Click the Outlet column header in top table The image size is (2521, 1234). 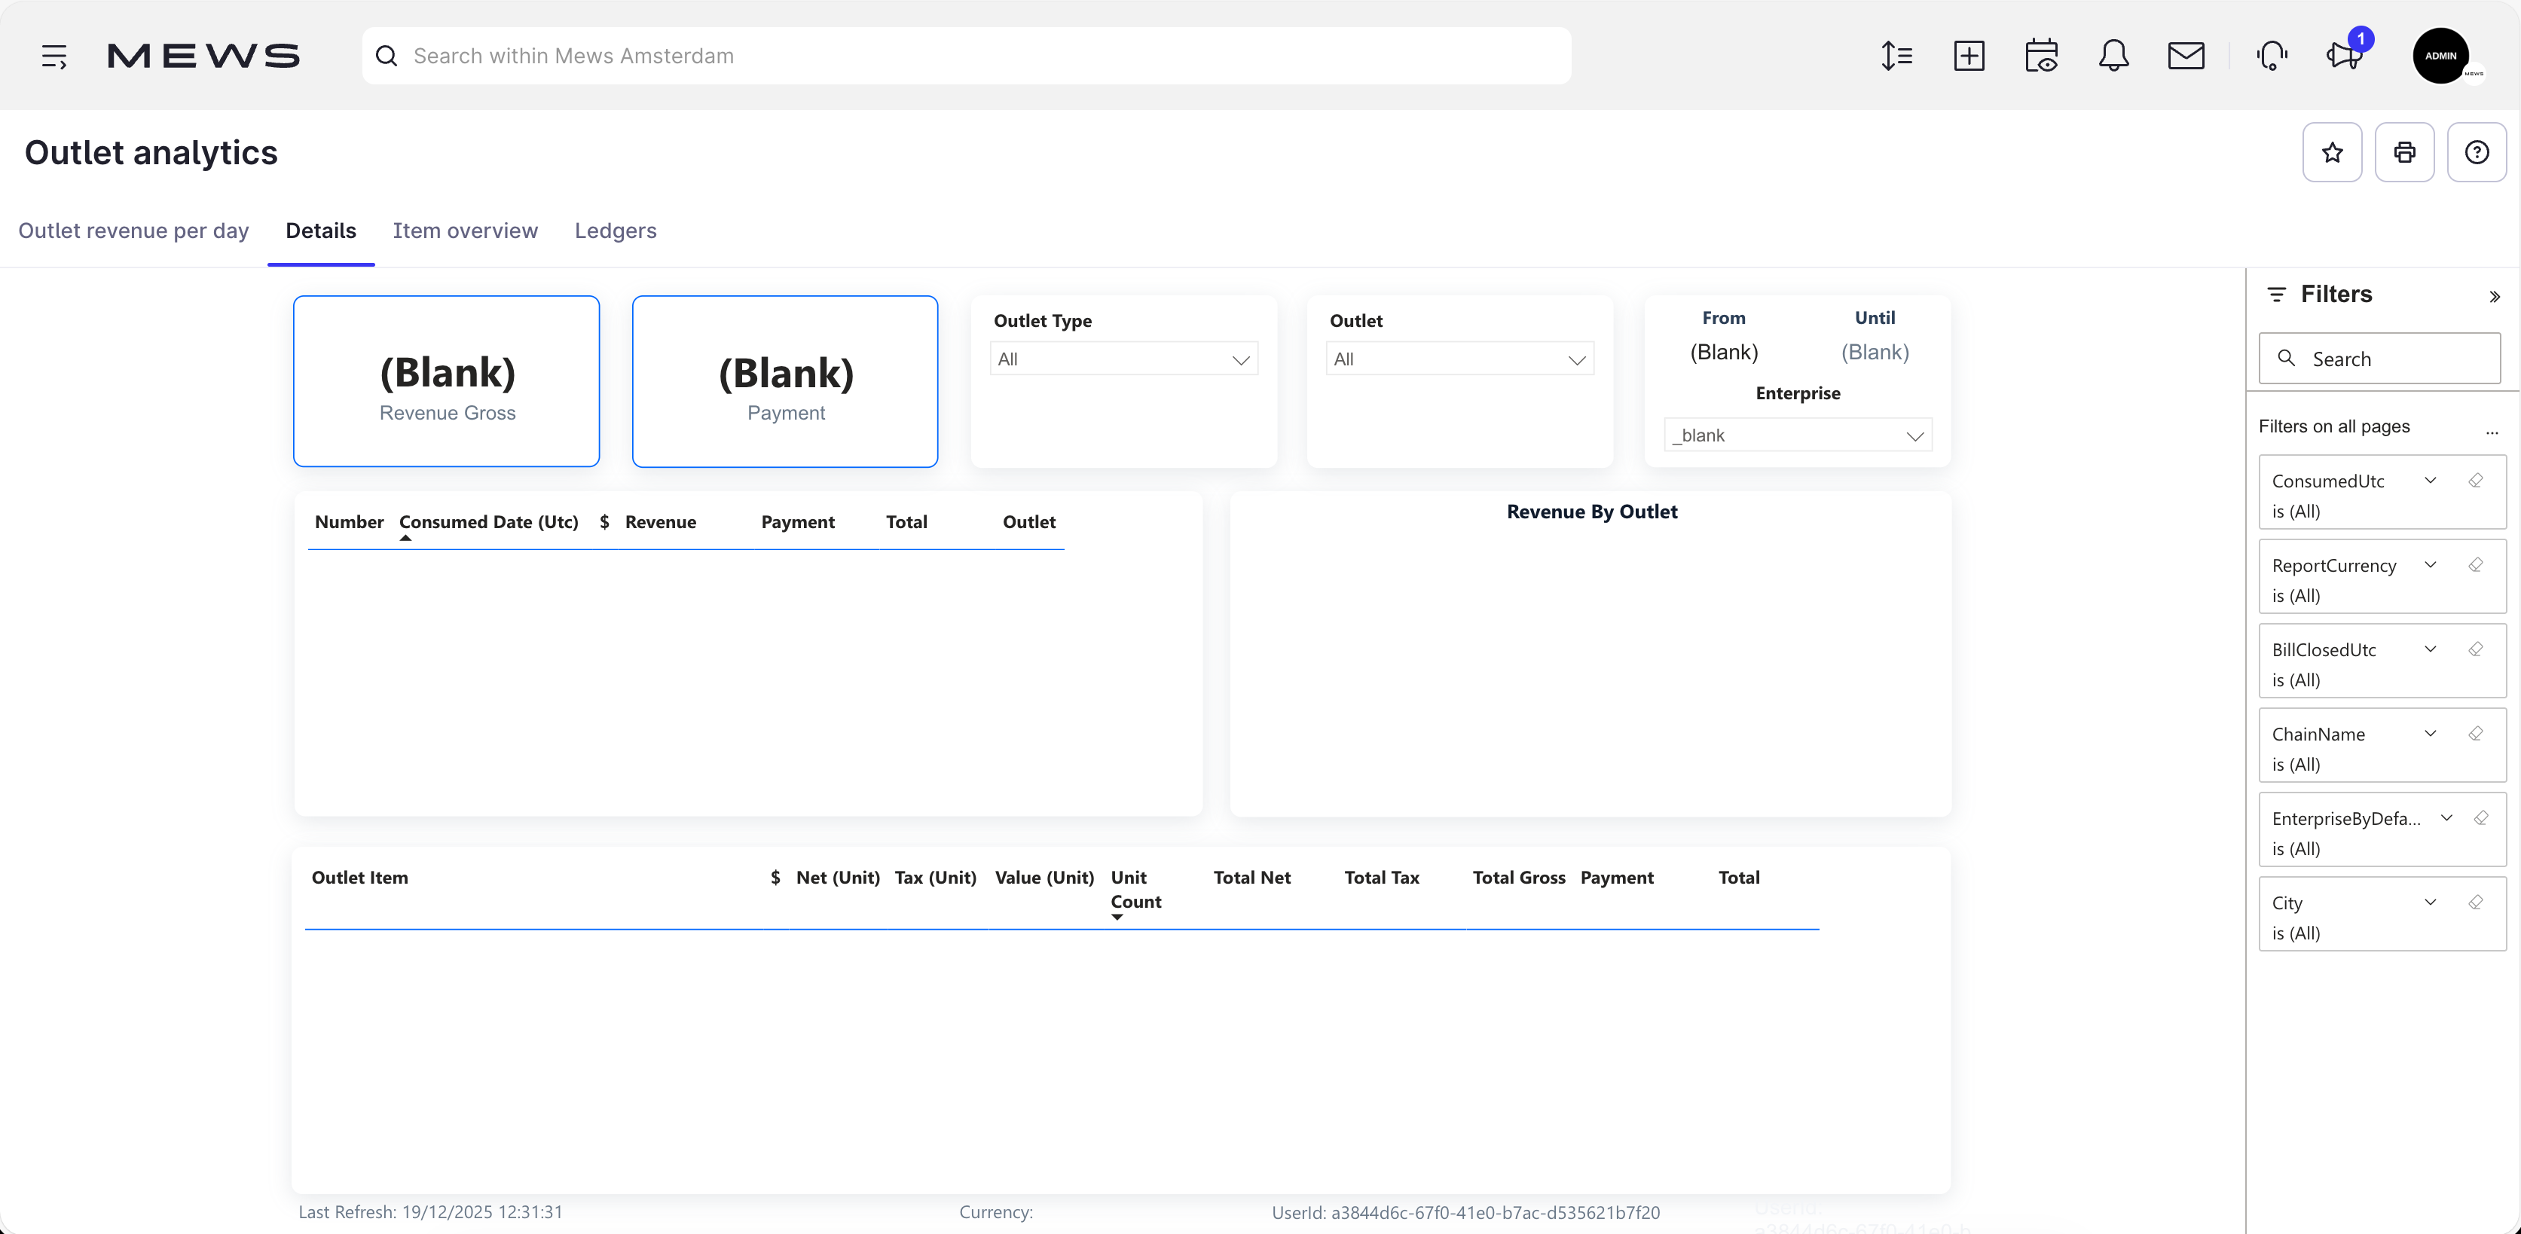pyautogui.click(x=1029, y=523)
